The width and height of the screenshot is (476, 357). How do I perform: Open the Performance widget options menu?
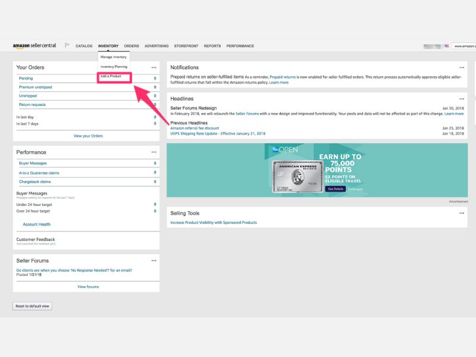(x=154, y=152)
